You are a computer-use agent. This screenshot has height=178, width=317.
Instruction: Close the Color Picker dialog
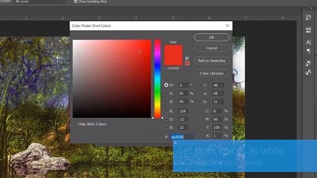(x=227, y=26)
